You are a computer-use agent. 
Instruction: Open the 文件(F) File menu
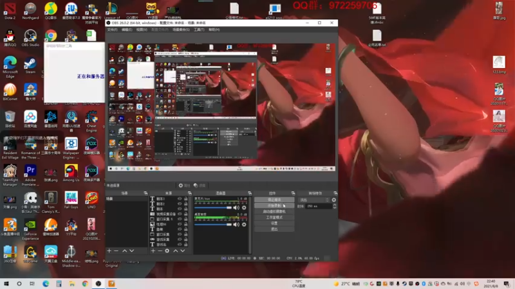pyautogui.click(x=112, y=30)
